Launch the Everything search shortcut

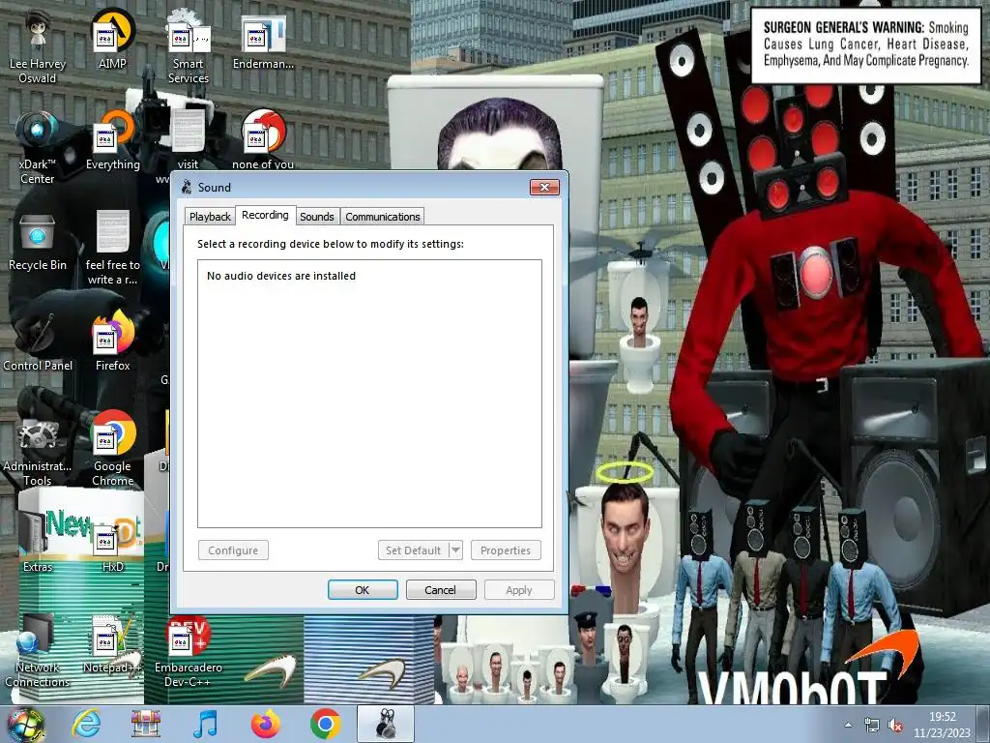[x=112, y=140]
